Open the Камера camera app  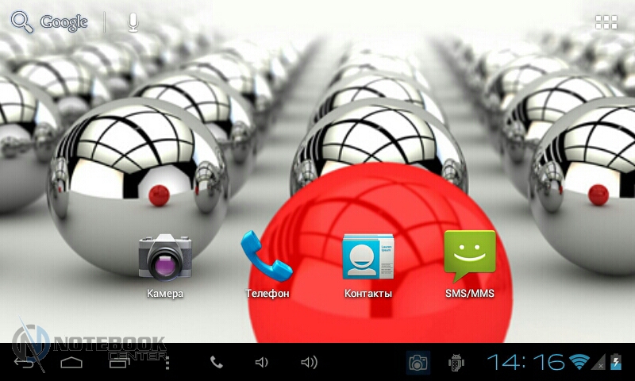(165, 257)
